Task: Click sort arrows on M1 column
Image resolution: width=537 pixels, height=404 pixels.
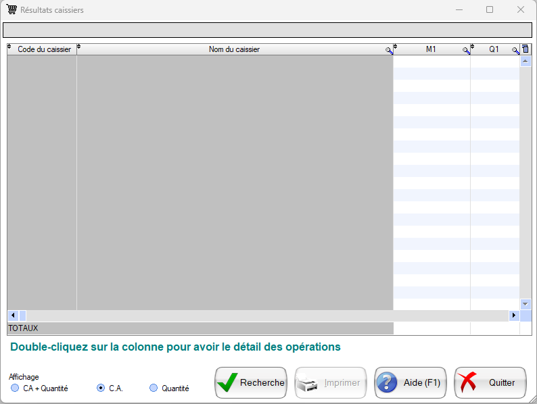Action: pos(395,47)
